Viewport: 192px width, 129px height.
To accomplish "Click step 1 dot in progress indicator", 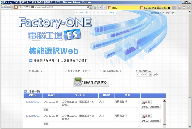I will pos(87,12).
